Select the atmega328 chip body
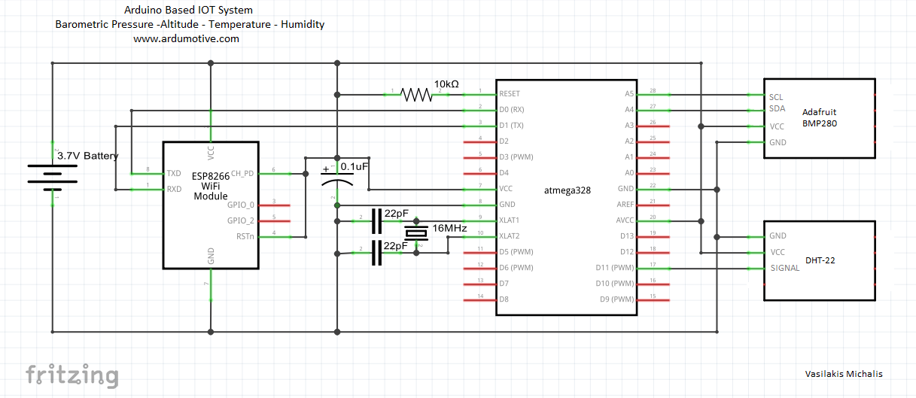The image size is (916, 398). point(566,196)
